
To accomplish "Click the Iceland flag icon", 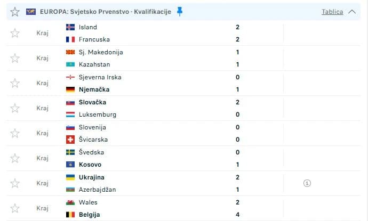I will point(70,27).
